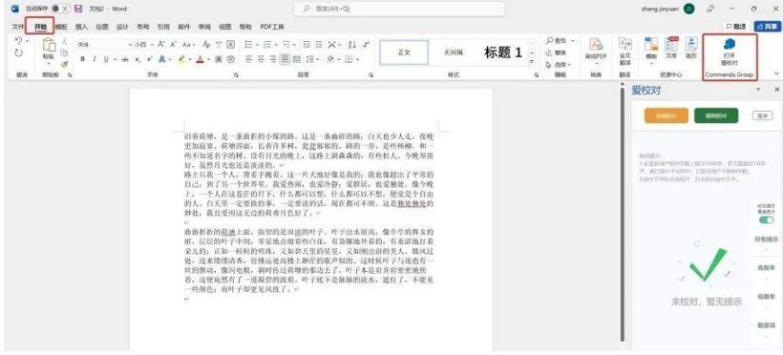Close the 爱校对 side pane
The image size is (783, 355).
(776, 89)
